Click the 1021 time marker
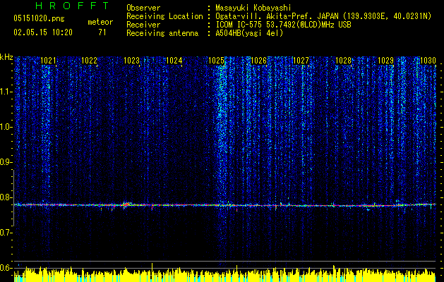Viewport: 444px width, 282px height. pos(49,61)
